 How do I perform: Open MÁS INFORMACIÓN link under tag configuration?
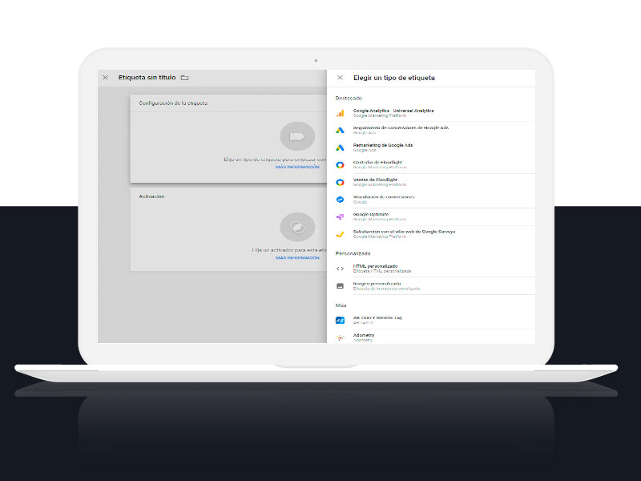click(x=297, y=167)
